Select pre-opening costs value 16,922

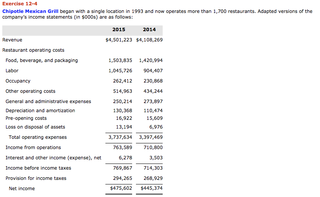124,118
